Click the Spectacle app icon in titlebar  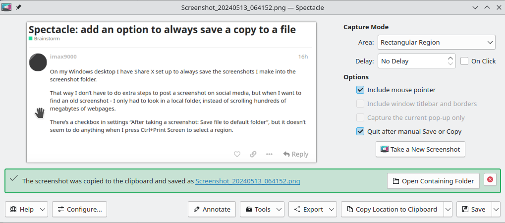coord(6,7)
